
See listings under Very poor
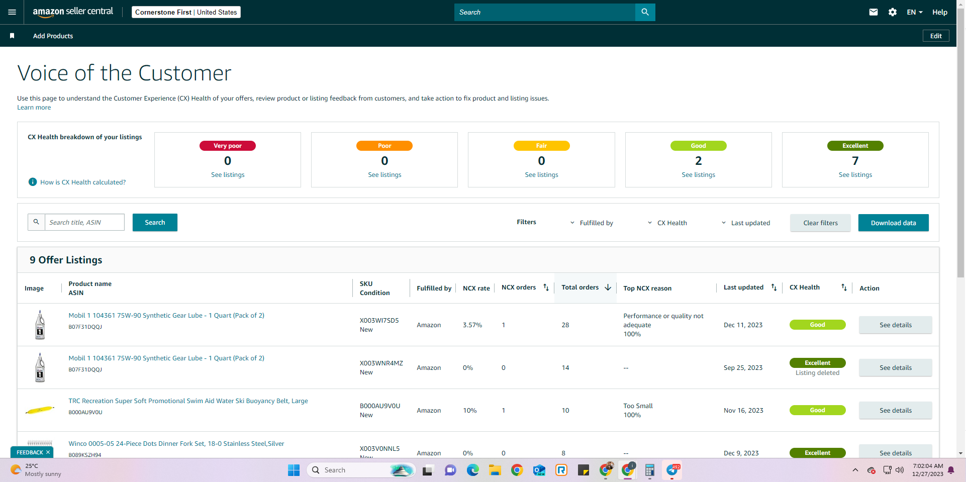[x=228, y=174]
